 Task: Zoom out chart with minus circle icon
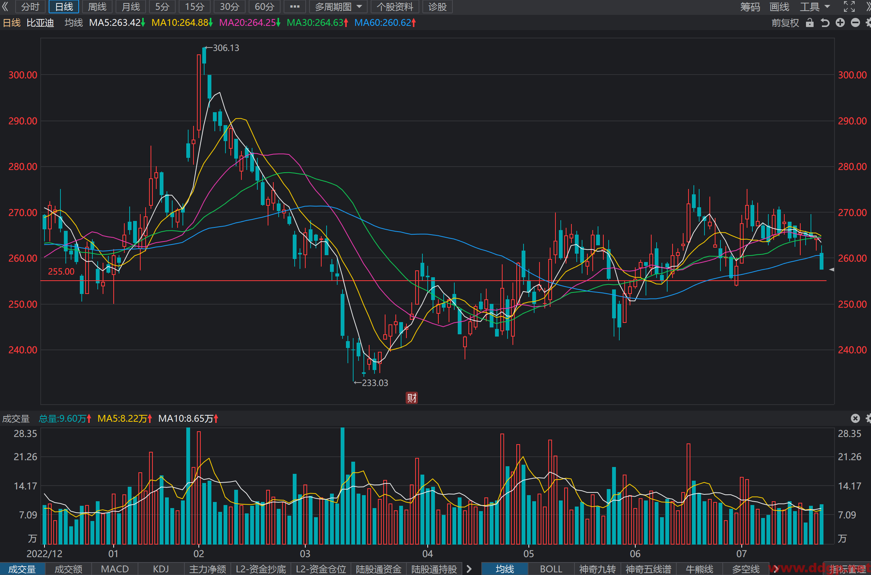pyautogui.click(x=855, y=23)
